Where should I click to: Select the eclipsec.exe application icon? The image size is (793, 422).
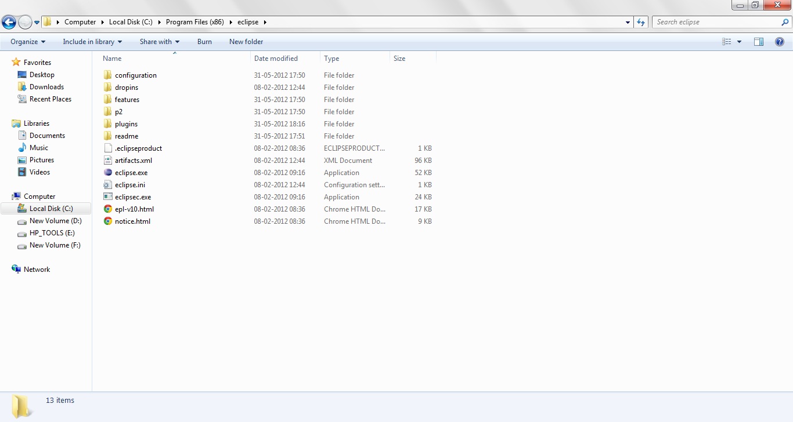tap(107, 197)
